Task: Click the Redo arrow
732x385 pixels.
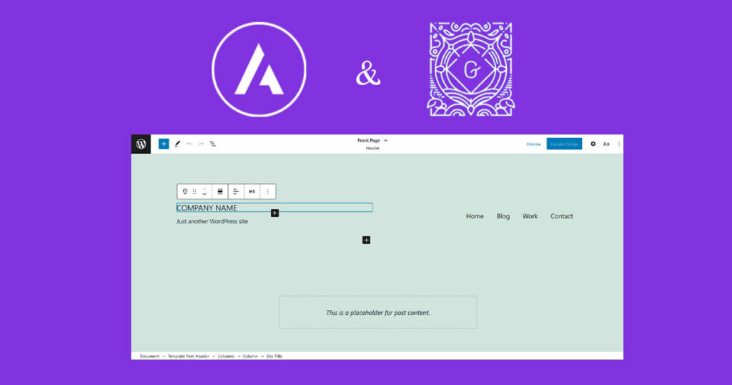Action: [x=201, y=144]
